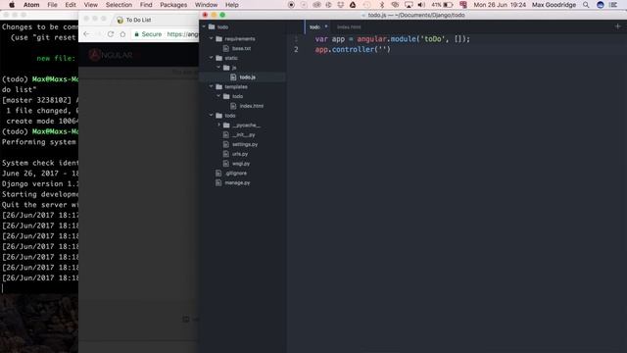The height and width of the screenshot is (353, 627).
Task: Open urls.py file
Action: 240,154
